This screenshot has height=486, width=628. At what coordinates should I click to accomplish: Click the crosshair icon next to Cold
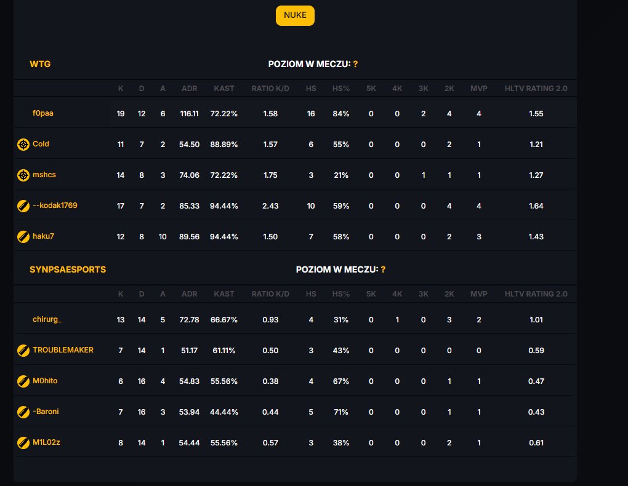click(x=23, y=145)
